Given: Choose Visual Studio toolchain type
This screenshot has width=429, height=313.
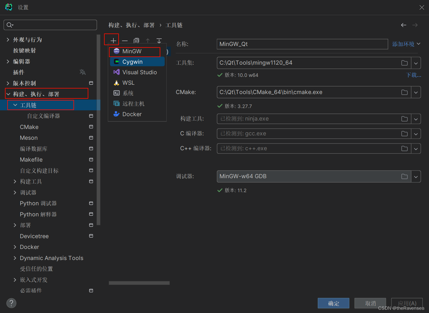Looking at the screenshot, I should tap(137, 72).
